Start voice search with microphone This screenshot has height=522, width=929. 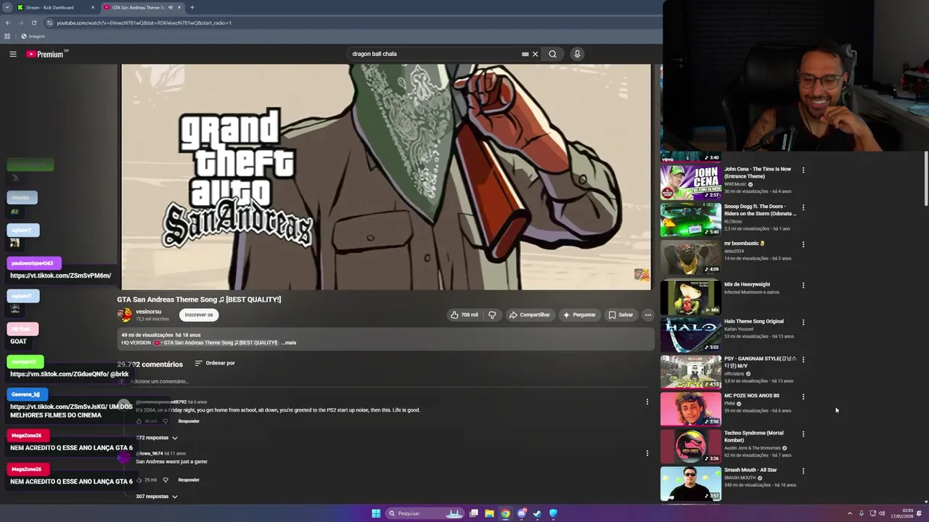(x=577, y=54)
